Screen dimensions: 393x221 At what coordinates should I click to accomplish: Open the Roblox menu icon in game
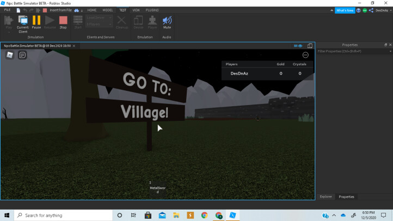(10, 55)
